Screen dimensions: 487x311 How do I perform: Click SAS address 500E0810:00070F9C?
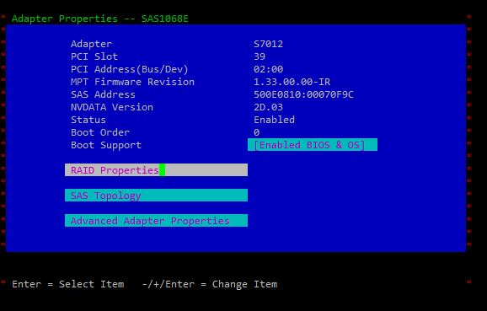(x=304, y=94)
